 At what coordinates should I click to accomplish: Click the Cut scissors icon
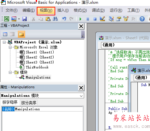pos(33,19)
